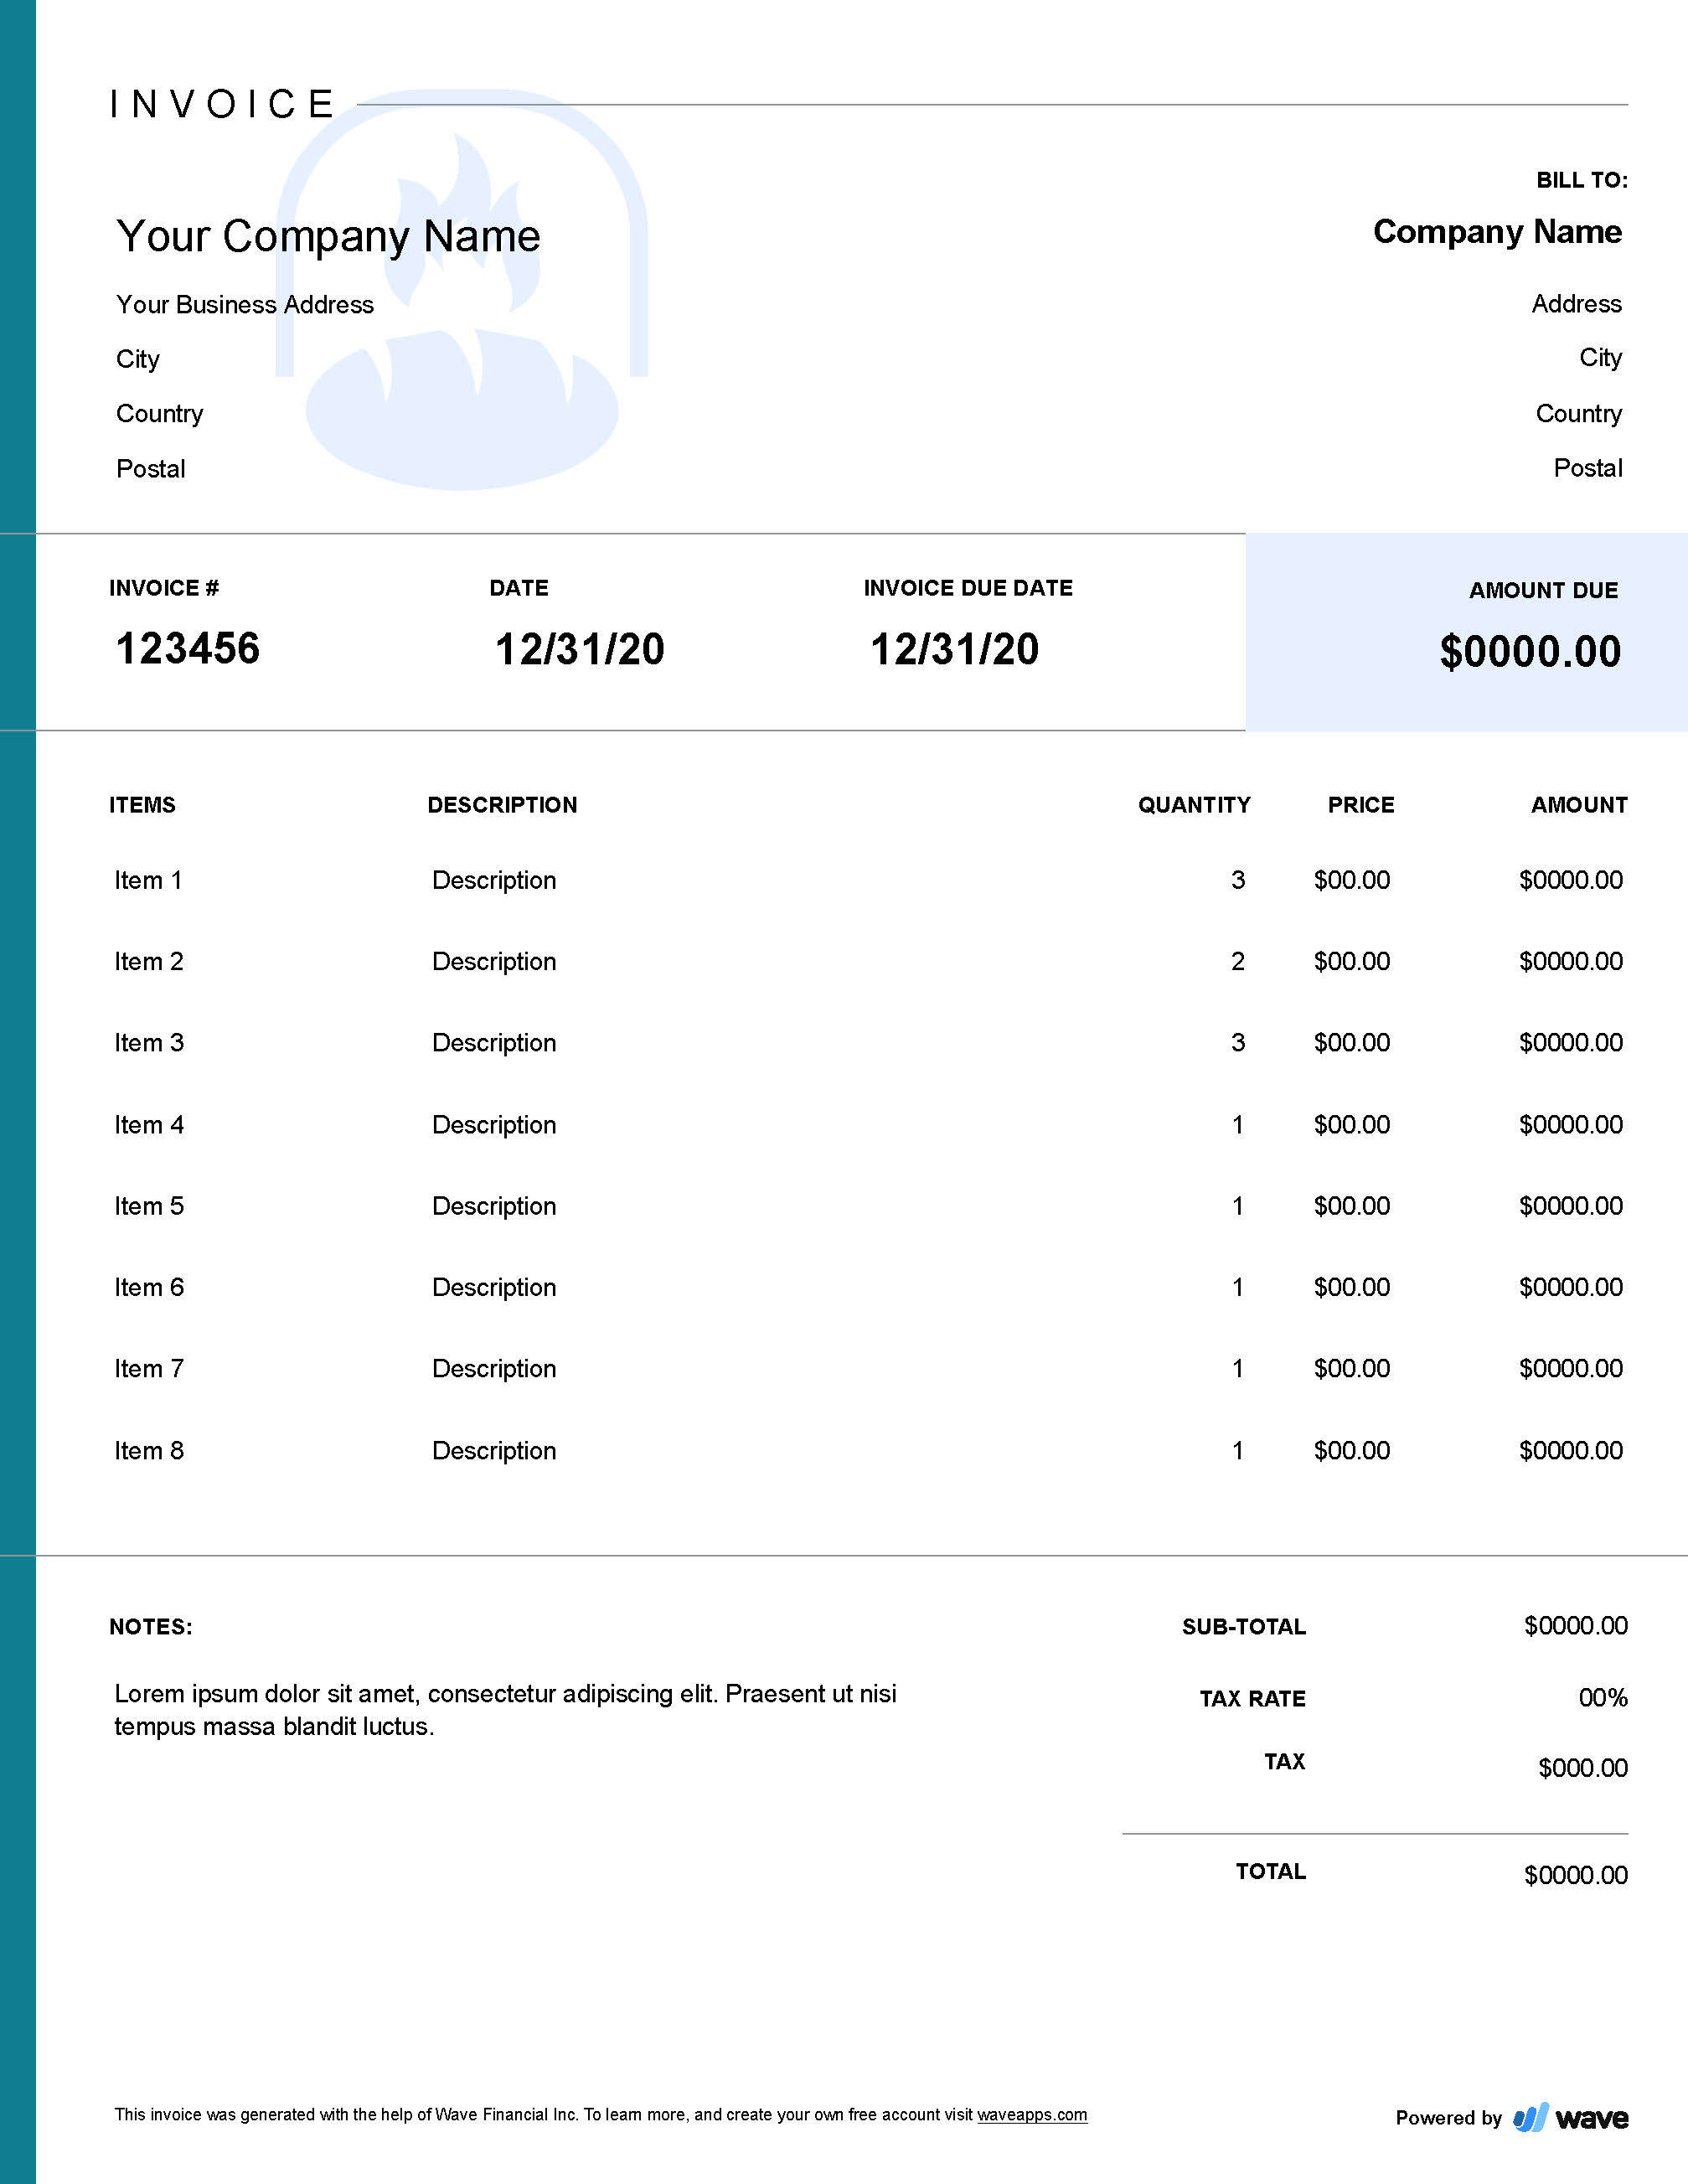Click the 'INVOICE #' label
This screenshot has width=1688, height=2184.
164,588
